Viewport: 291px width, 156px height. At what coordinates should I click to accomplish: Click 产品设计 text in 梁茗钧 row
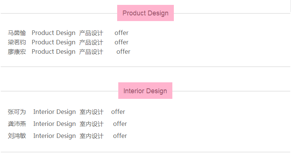tap(91, 42)
